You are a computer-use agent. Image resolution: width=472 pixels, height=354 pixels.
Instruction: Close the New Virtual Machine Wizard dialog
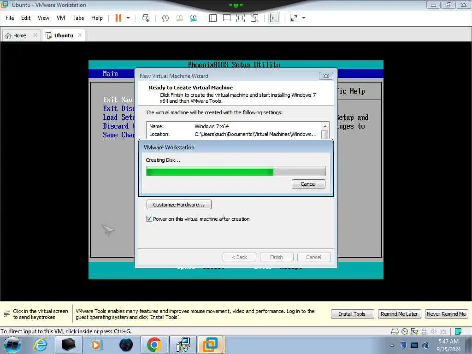click(x=326, y=76)
